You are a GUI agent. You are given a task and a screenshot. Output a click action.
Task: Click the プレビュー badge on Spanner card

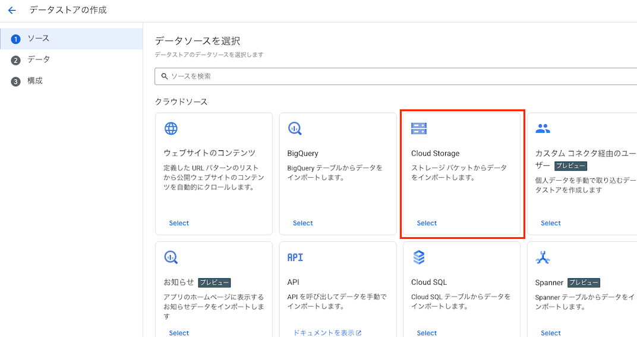pyautogui.click(x=584, y=282)
